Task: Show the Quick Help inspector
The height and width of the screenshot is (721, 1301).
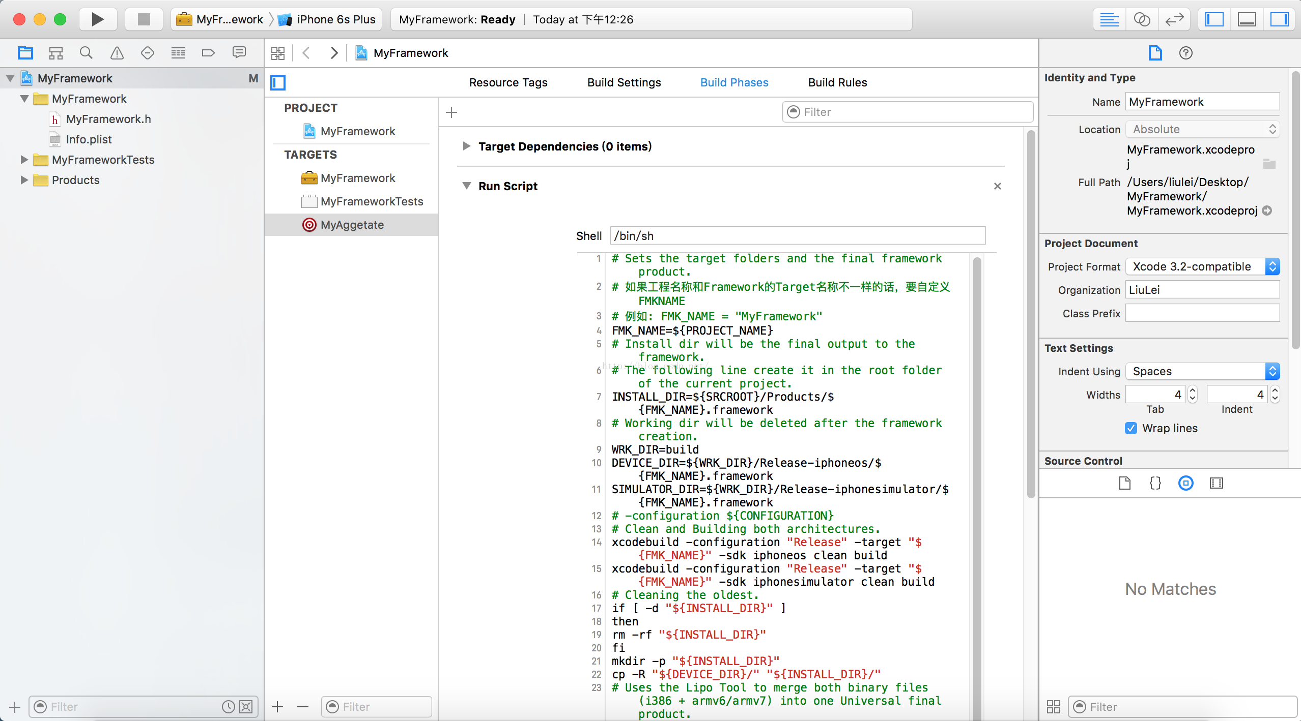Action: 1185,53
